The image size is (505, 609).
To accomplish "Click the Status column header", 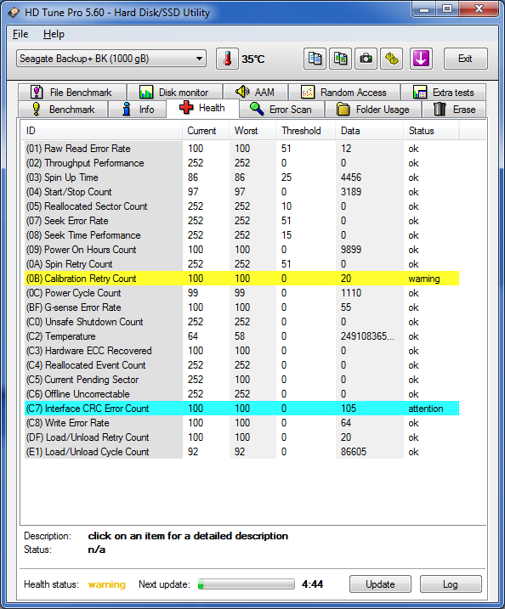I will [432, 131].
